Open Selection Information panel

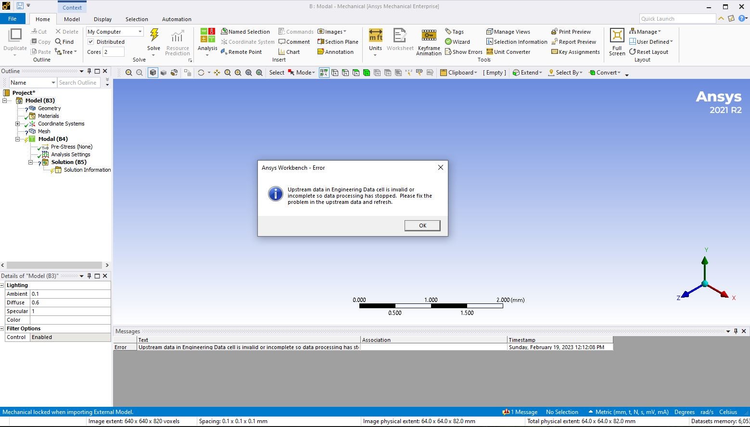coord(517,42)
